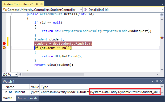This screenshot has width=165, height=102.
Task: Open the StudentController class dropdown
Action: [81, 10]
